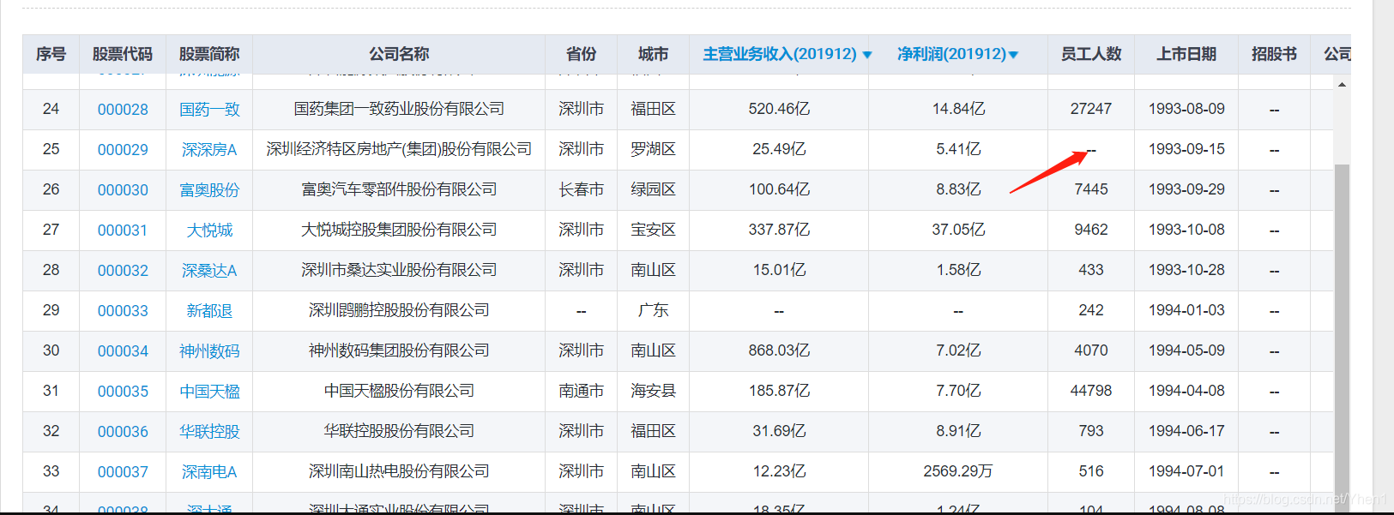Image resolution: width=1394 pixels, height=515 pixels.
Task: Open stock code 000031 link
Action: (123, 231)
